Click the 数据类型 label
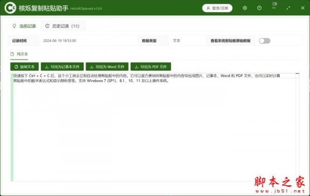 (x=149, y=41)
